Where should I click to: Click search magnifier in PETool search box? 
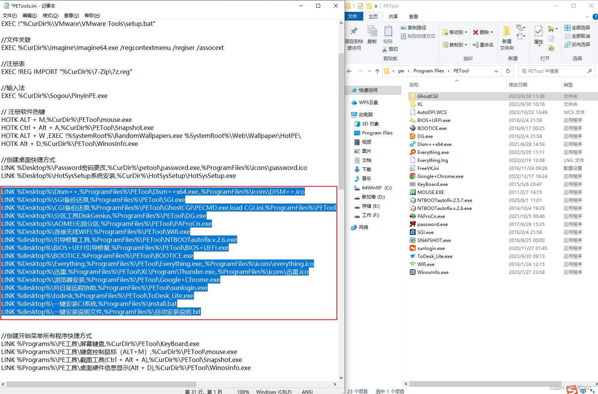590,71
